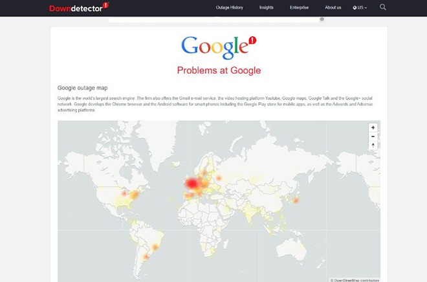Click the Problems at Google heading

(x=219, y=70)
